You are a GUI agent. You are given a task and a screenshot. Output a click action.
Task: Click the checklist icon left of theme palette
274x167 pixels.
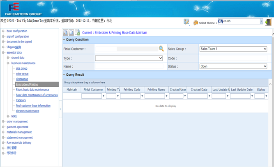(x=187, y=22)
